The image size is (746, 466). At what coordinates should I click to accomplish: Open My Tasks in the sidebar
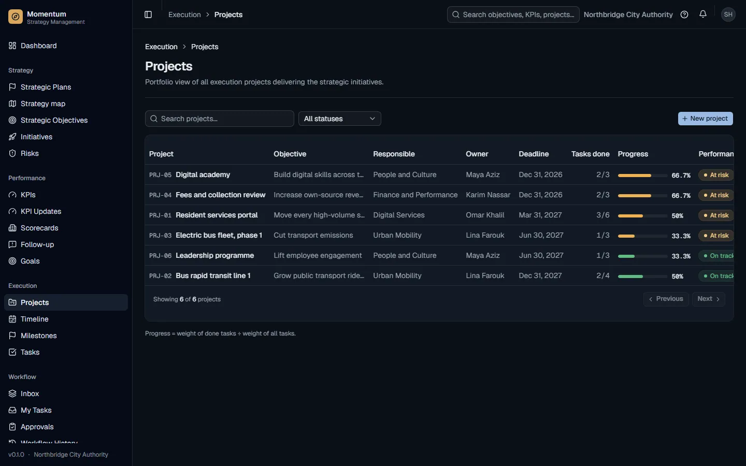click(x=66, y=410)
